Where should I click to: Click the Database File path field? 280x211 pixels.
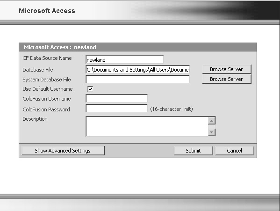tap(138, 70)
